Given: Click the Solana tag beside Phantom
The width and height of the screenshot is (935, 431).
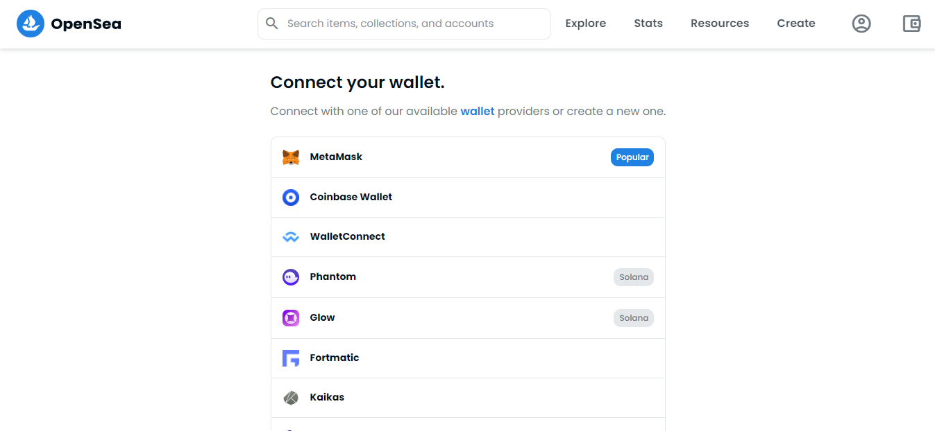Looking at the screenshot, I should [x=634, y=277].
